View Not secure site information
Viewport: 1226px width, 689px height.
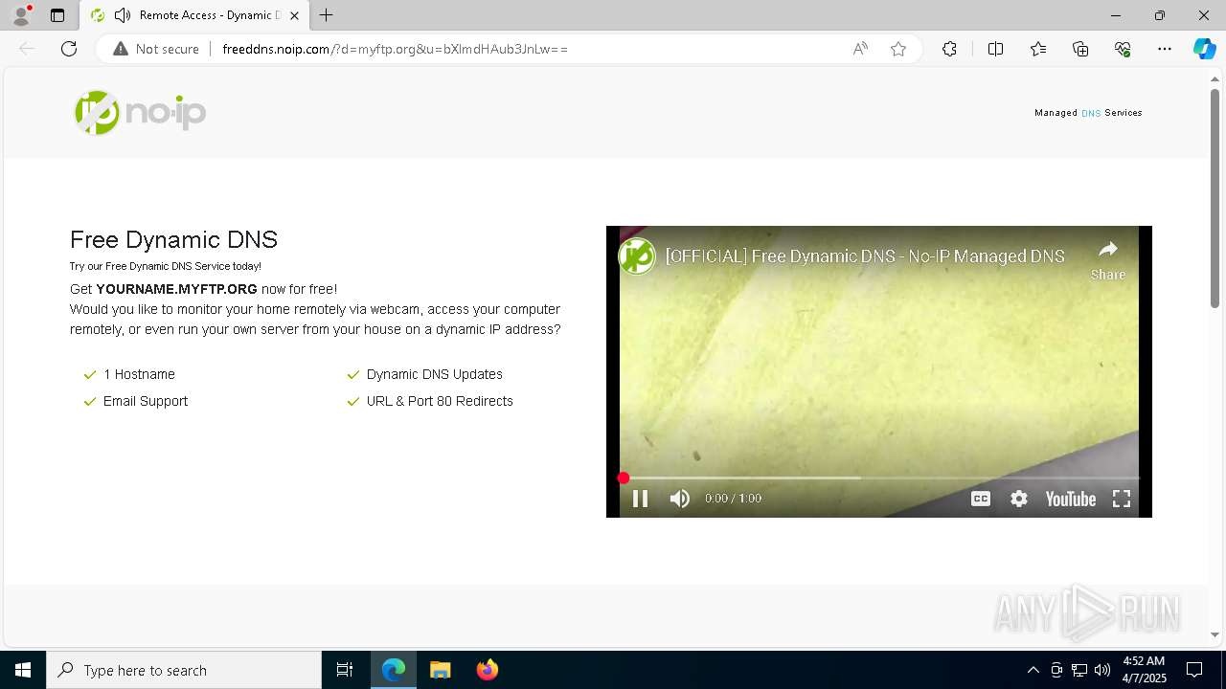click(156, 49)
